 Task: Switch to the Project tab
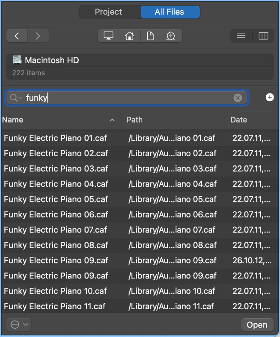point(108,12)
